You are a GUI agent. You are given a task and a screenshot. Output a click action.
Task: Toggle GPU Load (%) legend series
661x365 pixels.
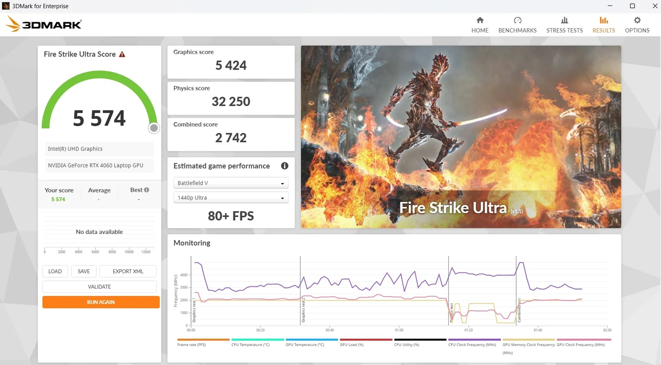(352, 344)
